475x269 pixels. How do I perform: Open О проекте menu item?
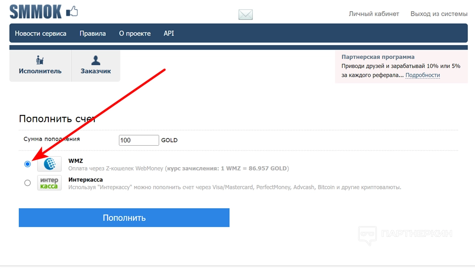(135, 34)
